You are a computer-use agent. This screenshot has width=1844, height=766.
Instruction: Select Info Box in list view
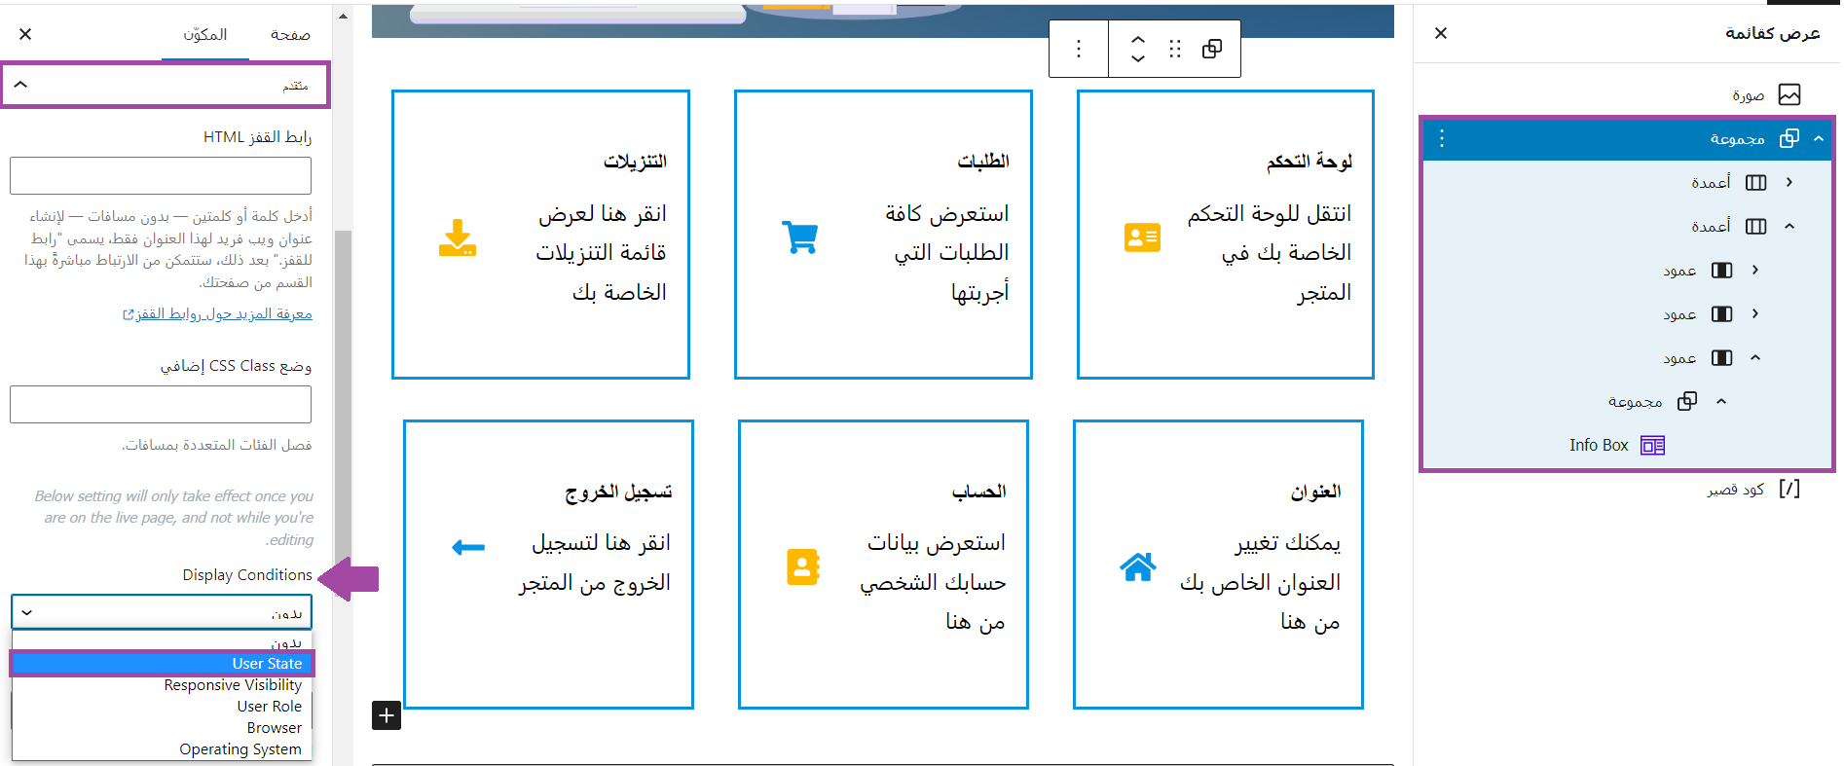pyautogui.click(x=1599, y=445)
